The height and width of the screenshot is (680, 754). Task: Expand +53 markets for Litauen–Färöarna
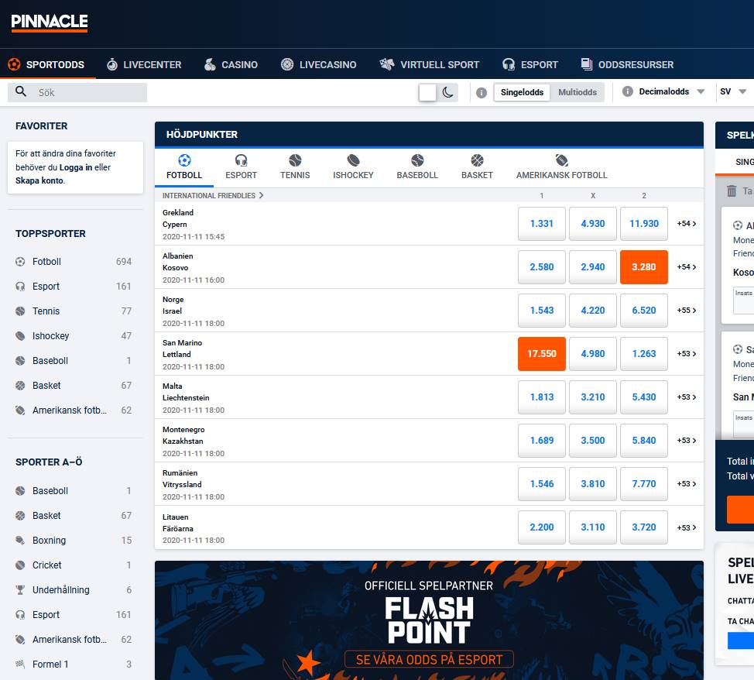(686, 527)
